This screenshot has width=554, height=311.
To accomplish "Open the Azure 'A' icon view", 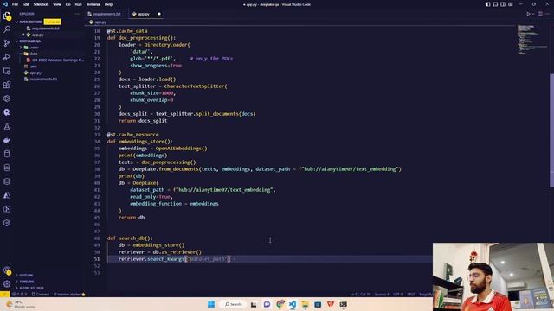I will click(x=7, y=195).
